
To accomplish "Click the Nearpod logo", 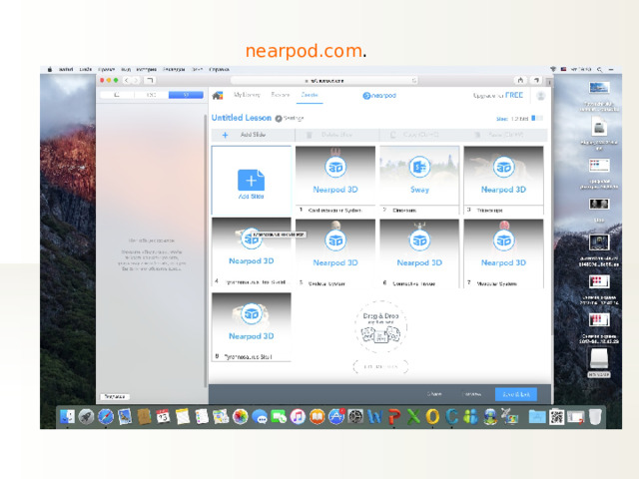I will 379,96.
